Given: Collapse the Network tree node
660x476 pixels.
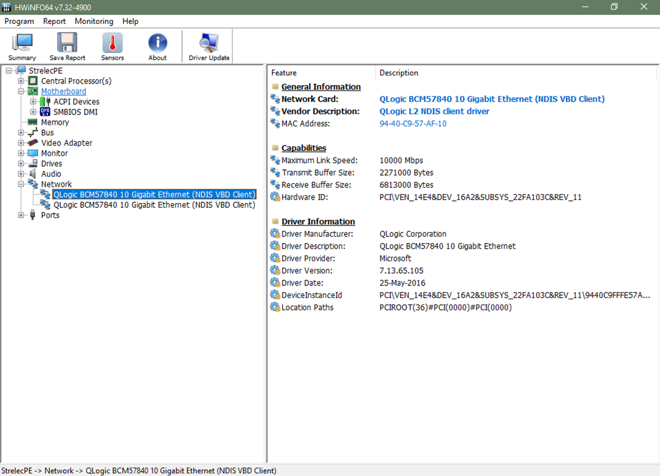Looking at the screenshot, I should [21, 184].
